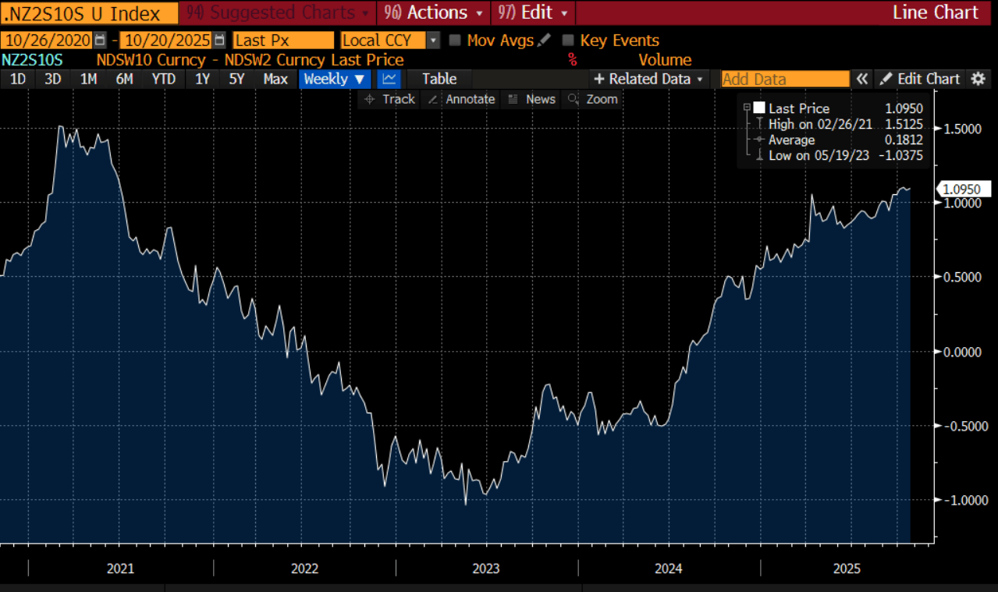Open the start date calendar picker
Image resolution: width=998 pixels, height=592 pixels.
(100, 41)
